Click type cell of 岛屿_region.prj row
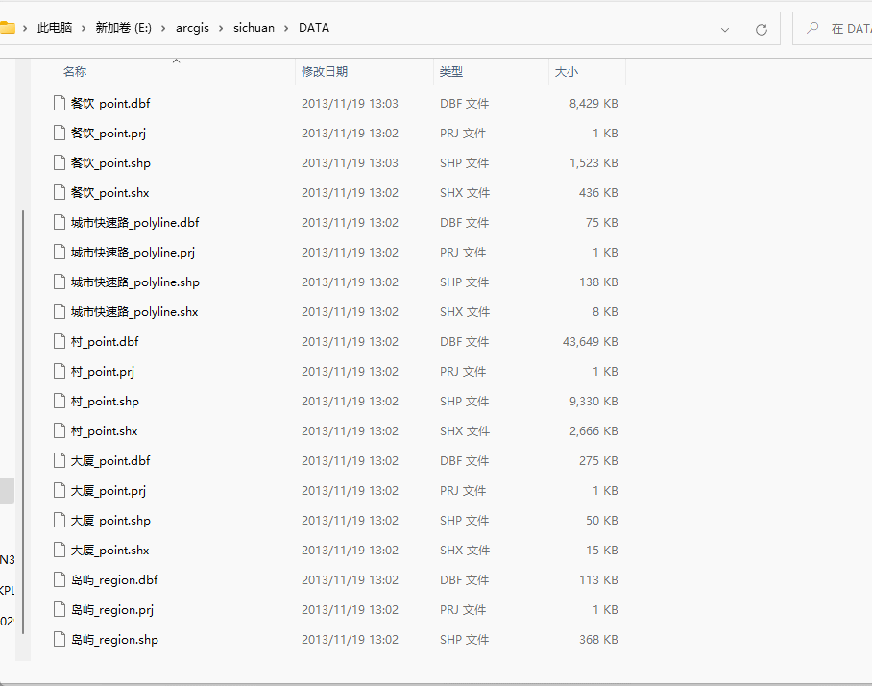872x686 pixels. coord(463,610)
